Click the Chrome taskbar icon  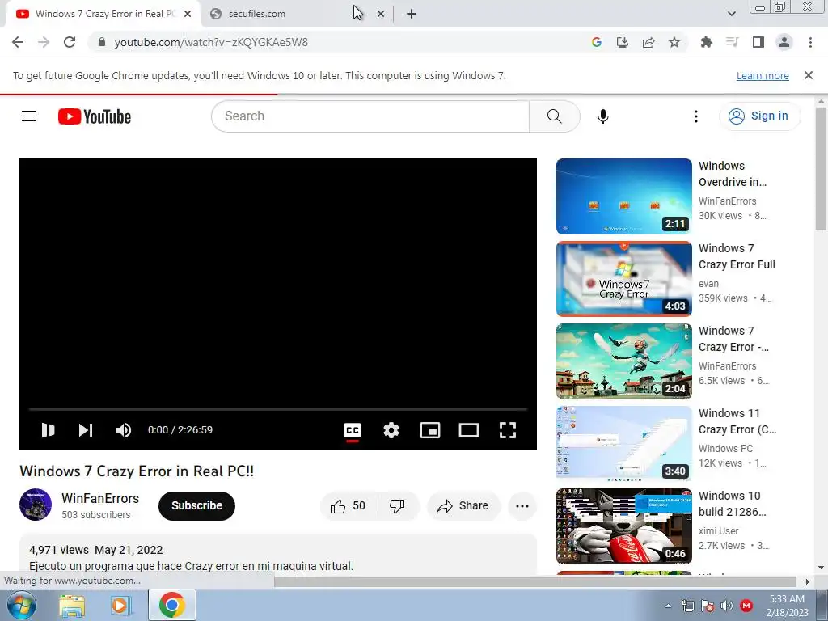click(x=172, y=605)
